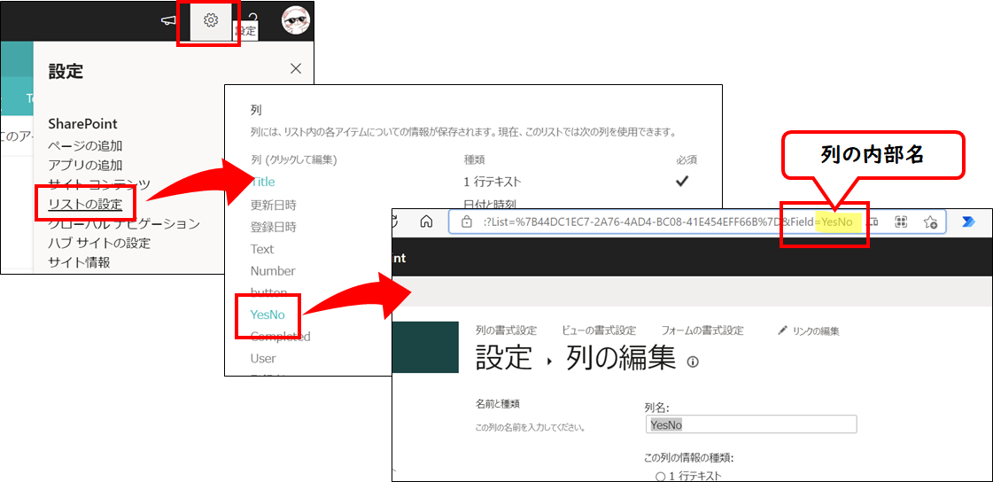993x482 pixels.
Task: Select the 1 行テキスト radio button
Action: [x=660, y=476]
